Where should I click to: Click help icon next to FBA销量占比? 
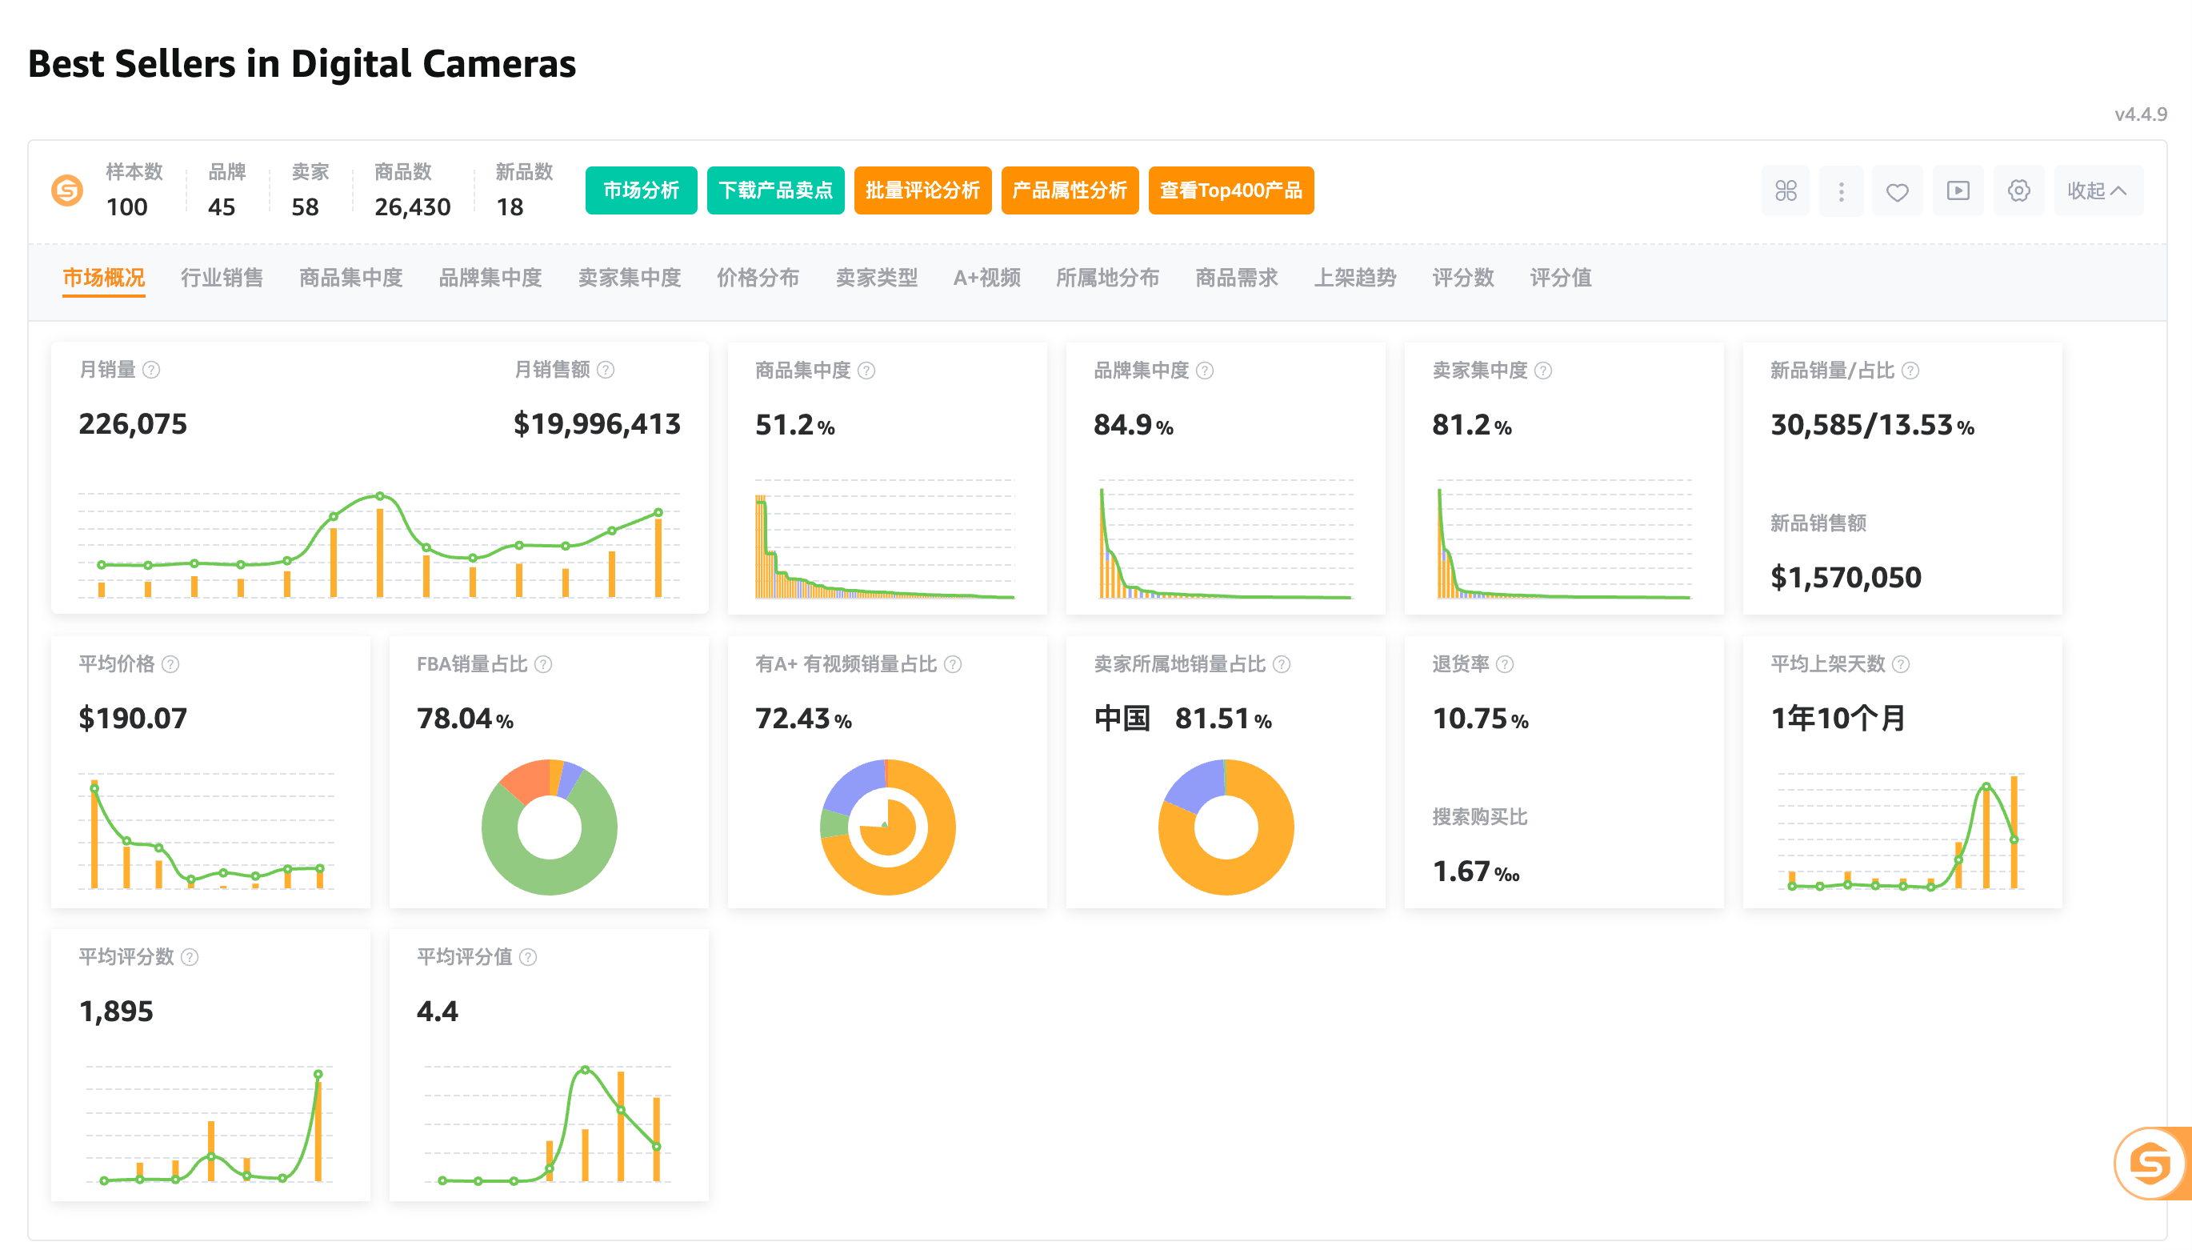point(543,664)
